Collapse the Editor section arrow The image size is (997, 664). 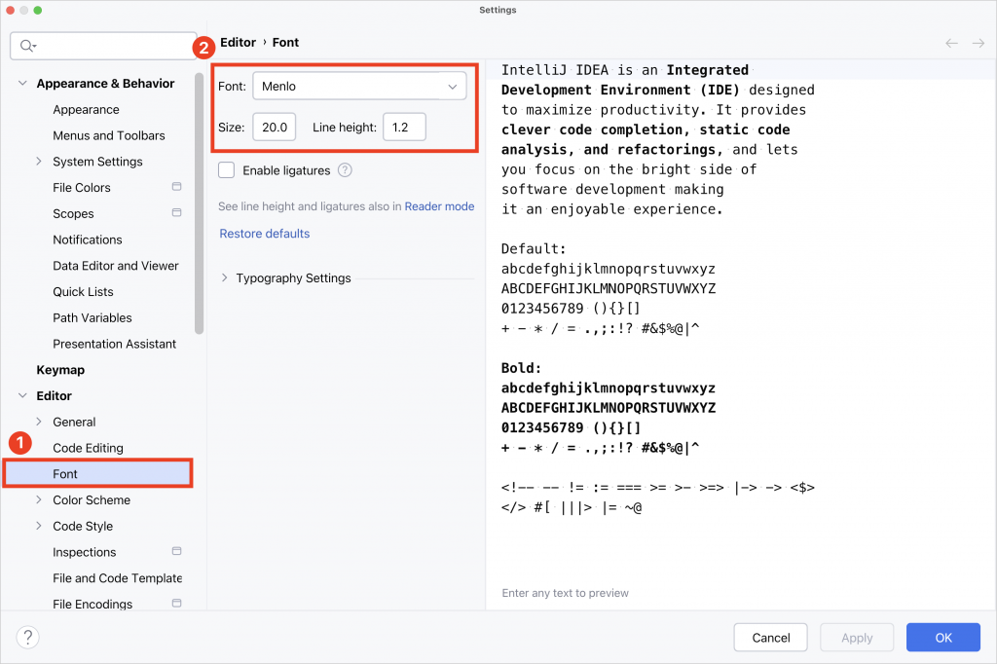click(23, 395)
